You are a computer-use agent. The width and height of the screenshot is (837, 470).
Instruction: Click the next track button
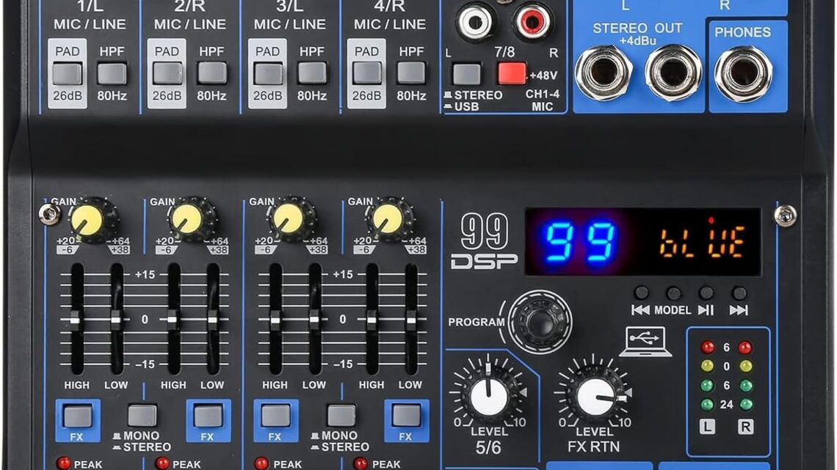(x=739, y=293)
